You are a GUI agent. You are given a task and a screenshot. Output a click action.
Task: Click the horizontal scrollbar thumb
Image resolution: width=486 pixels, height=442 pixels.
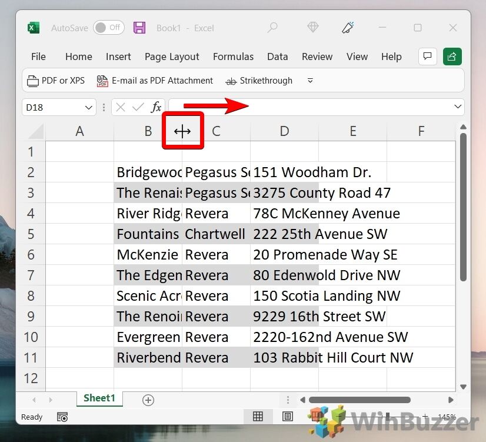[x=359, y=400]
